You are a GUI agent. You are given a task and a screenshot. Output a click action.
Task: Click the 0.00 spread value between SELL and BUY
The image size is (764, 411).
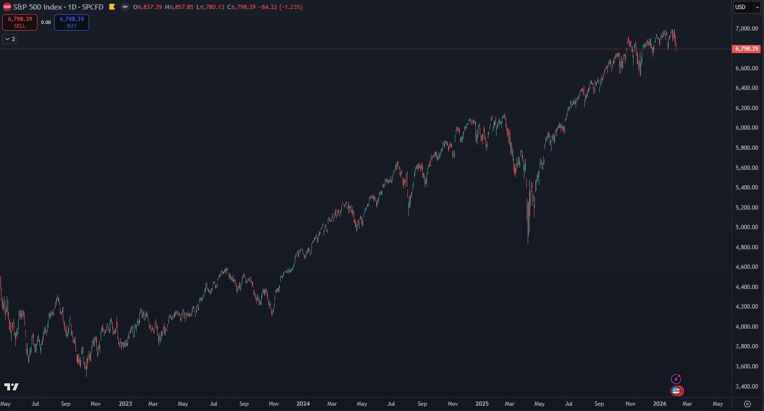click(46, 22)
